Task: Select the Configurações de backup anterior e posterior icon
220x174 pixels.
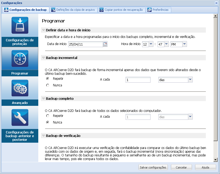Action: pyautogui.click(x=20, y=118)
